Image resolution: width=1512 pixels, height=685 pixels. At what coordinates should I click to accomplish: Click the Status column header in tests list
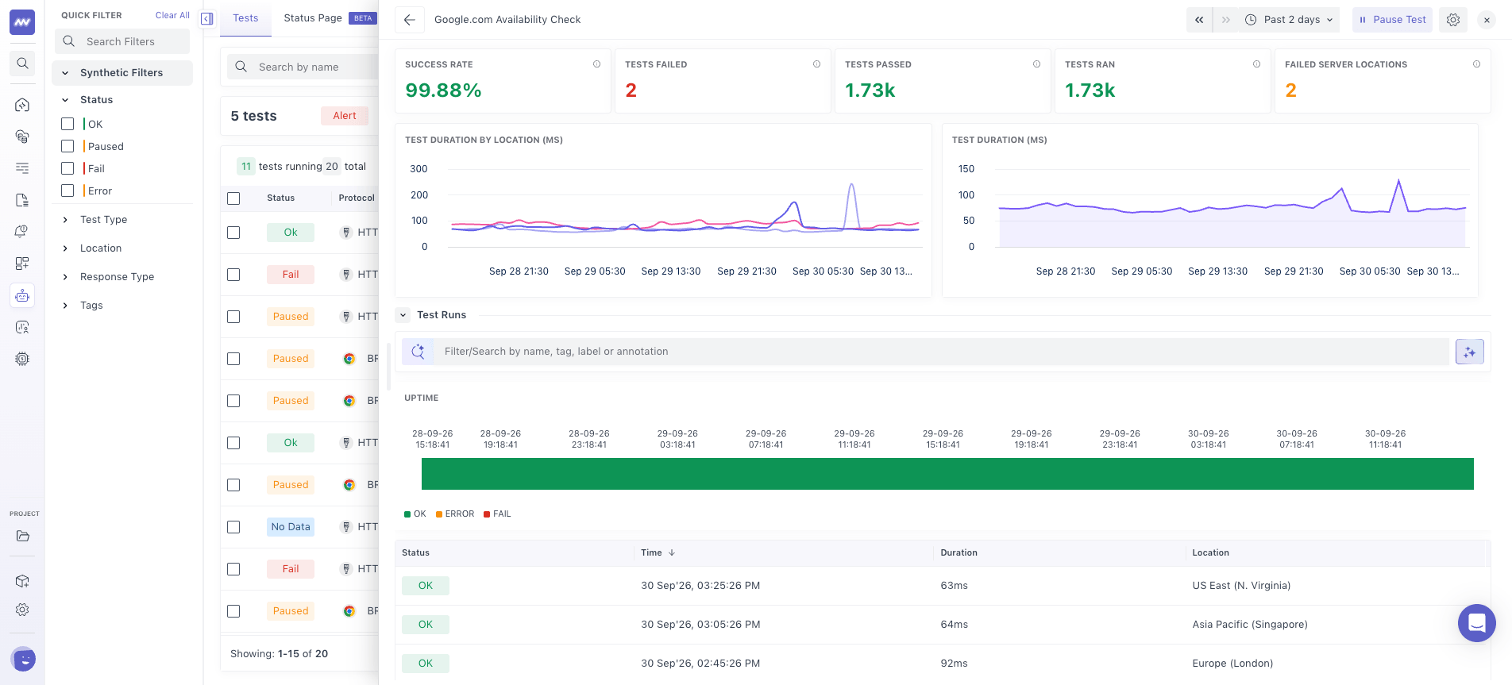(280, 198)
